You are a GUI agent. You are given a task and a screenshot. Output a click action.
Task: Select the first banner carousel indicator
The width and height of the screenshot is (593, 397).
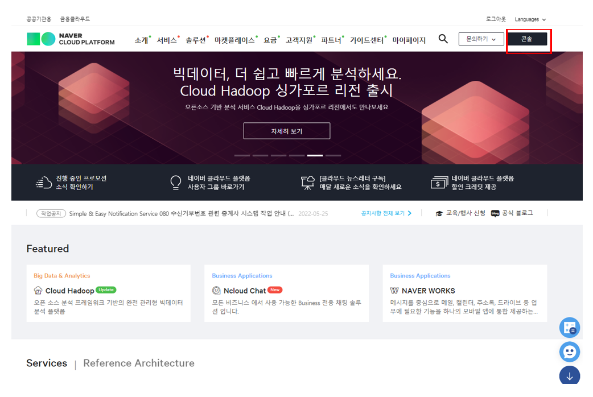(x=242, y=155)
